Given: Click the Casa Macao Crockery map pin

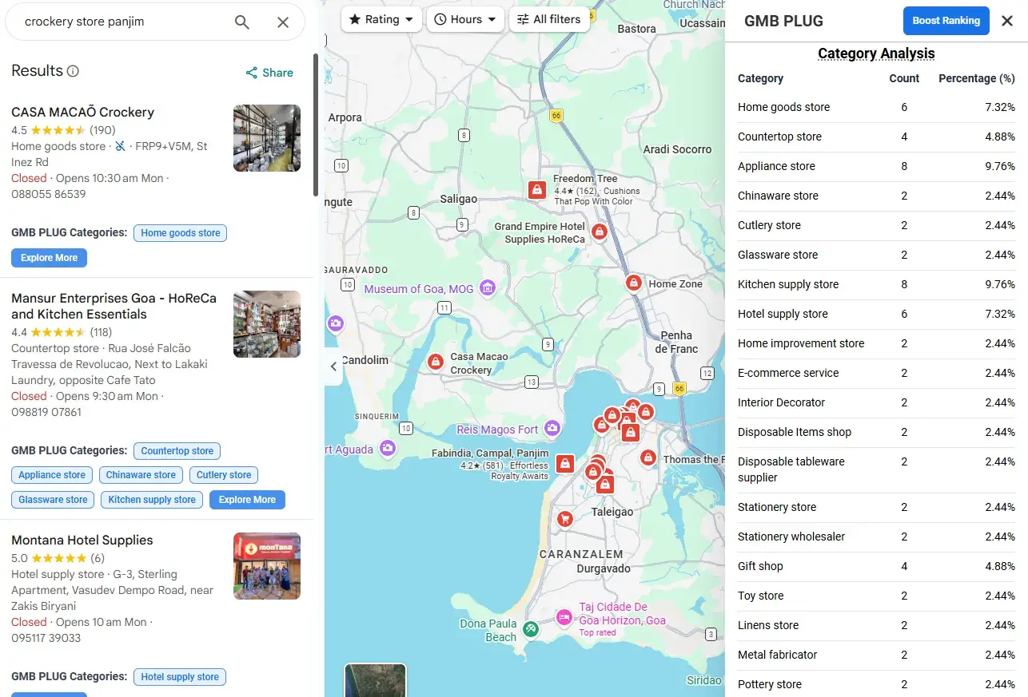Looking at the screenshot, I should [436, 362].
